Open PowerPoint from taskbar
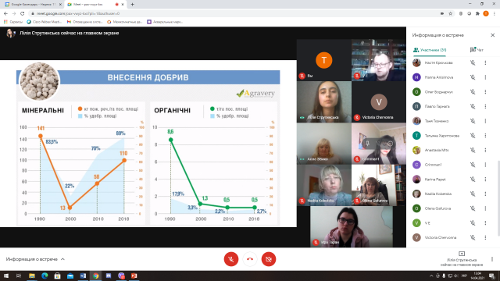The image size is (500, 281). coord(134,276)
